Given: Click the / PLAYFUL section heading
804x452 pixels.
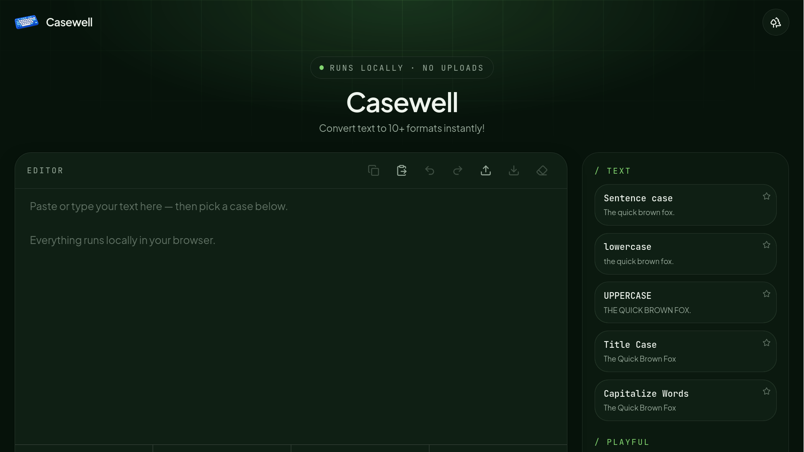Looking at the screenshot, I should (622, 442).
